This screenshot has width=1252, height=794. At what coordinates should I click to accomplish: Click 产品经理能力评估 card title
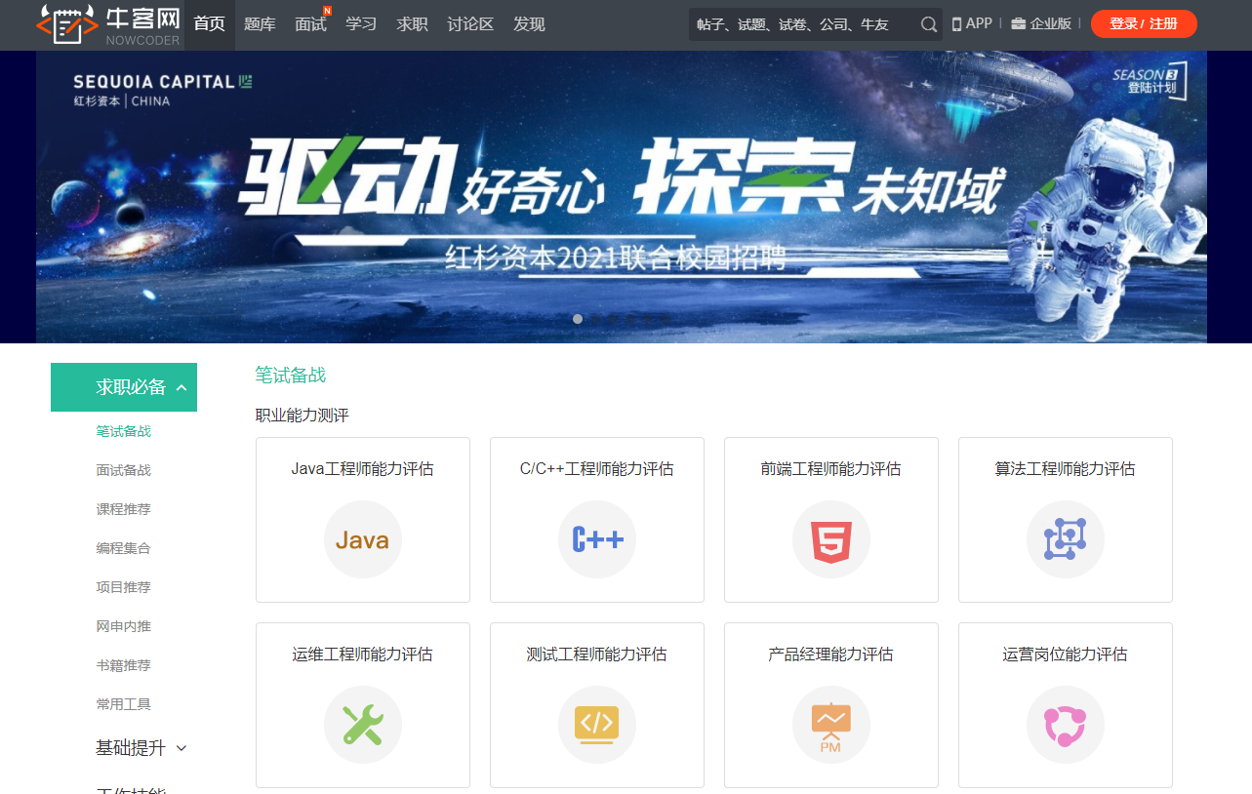831,655
